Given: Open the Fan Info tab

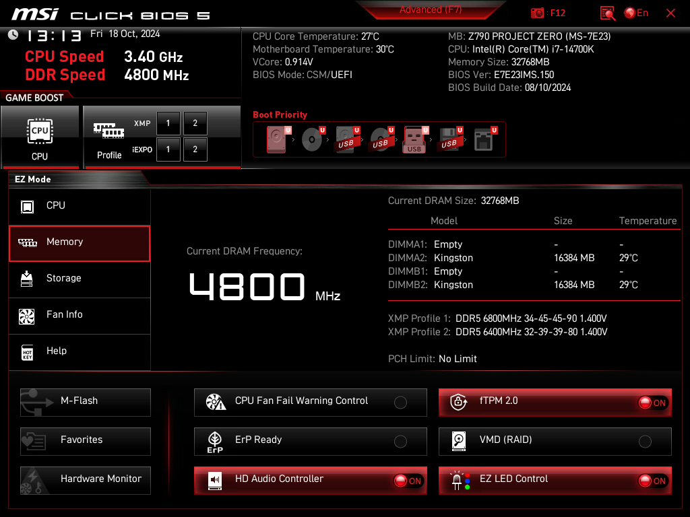Looking at the screenshot, I should click(80, 315).
